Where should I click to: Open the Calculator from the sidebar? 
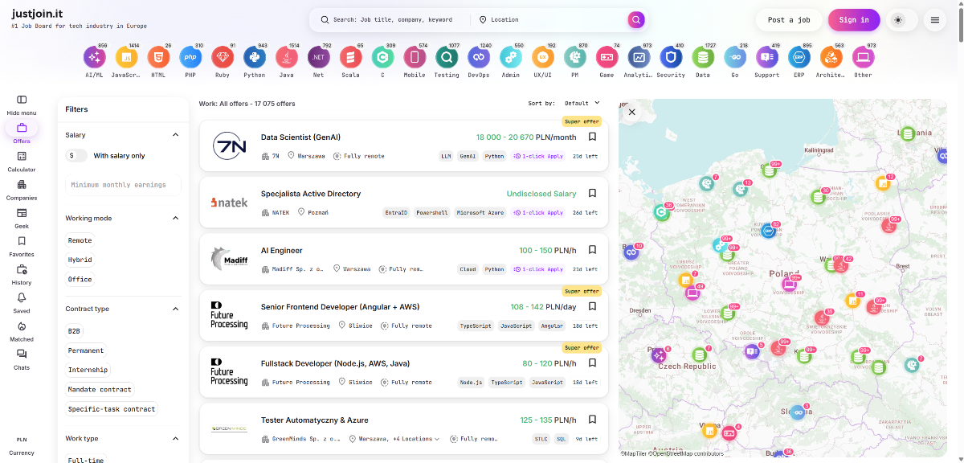coord(22,161)
